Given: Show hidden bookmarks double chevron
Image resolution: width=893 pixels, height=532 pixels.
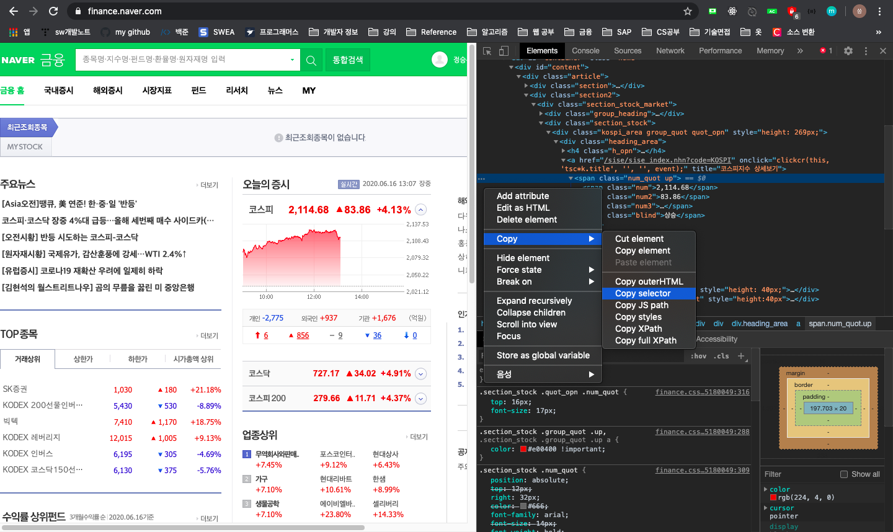Looking at the screenshot, I should click(x=878, y=32).
